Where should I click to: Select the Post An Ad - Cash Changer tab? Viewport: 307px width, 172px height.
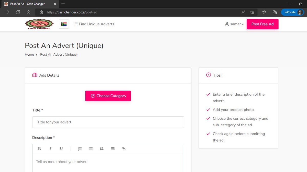click(x=30, y=4)
